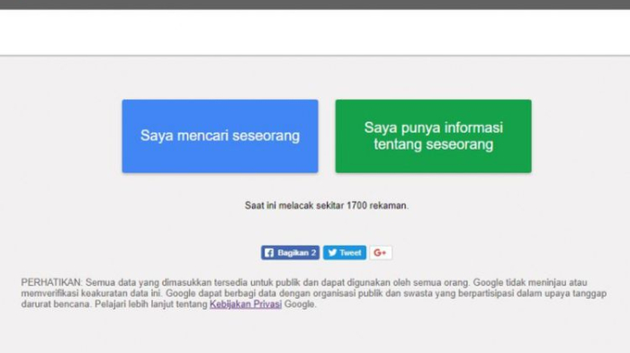Click the blue "Saya mencari seseorang" button
The height and width of the screenshot is (353, 630).
(x=220, y=136)
